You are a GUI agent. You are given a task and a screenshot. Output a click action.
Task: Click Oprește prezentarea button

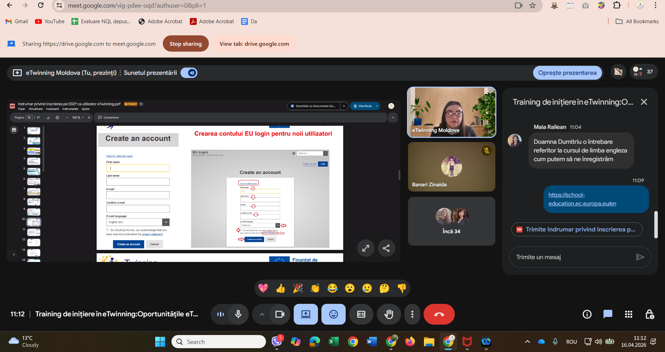point(567,73)
